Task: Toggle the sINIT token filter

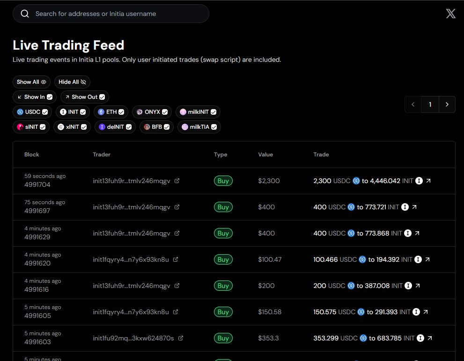Action: click(31, 127)
